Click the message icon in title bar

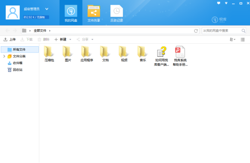pos(219,3)
